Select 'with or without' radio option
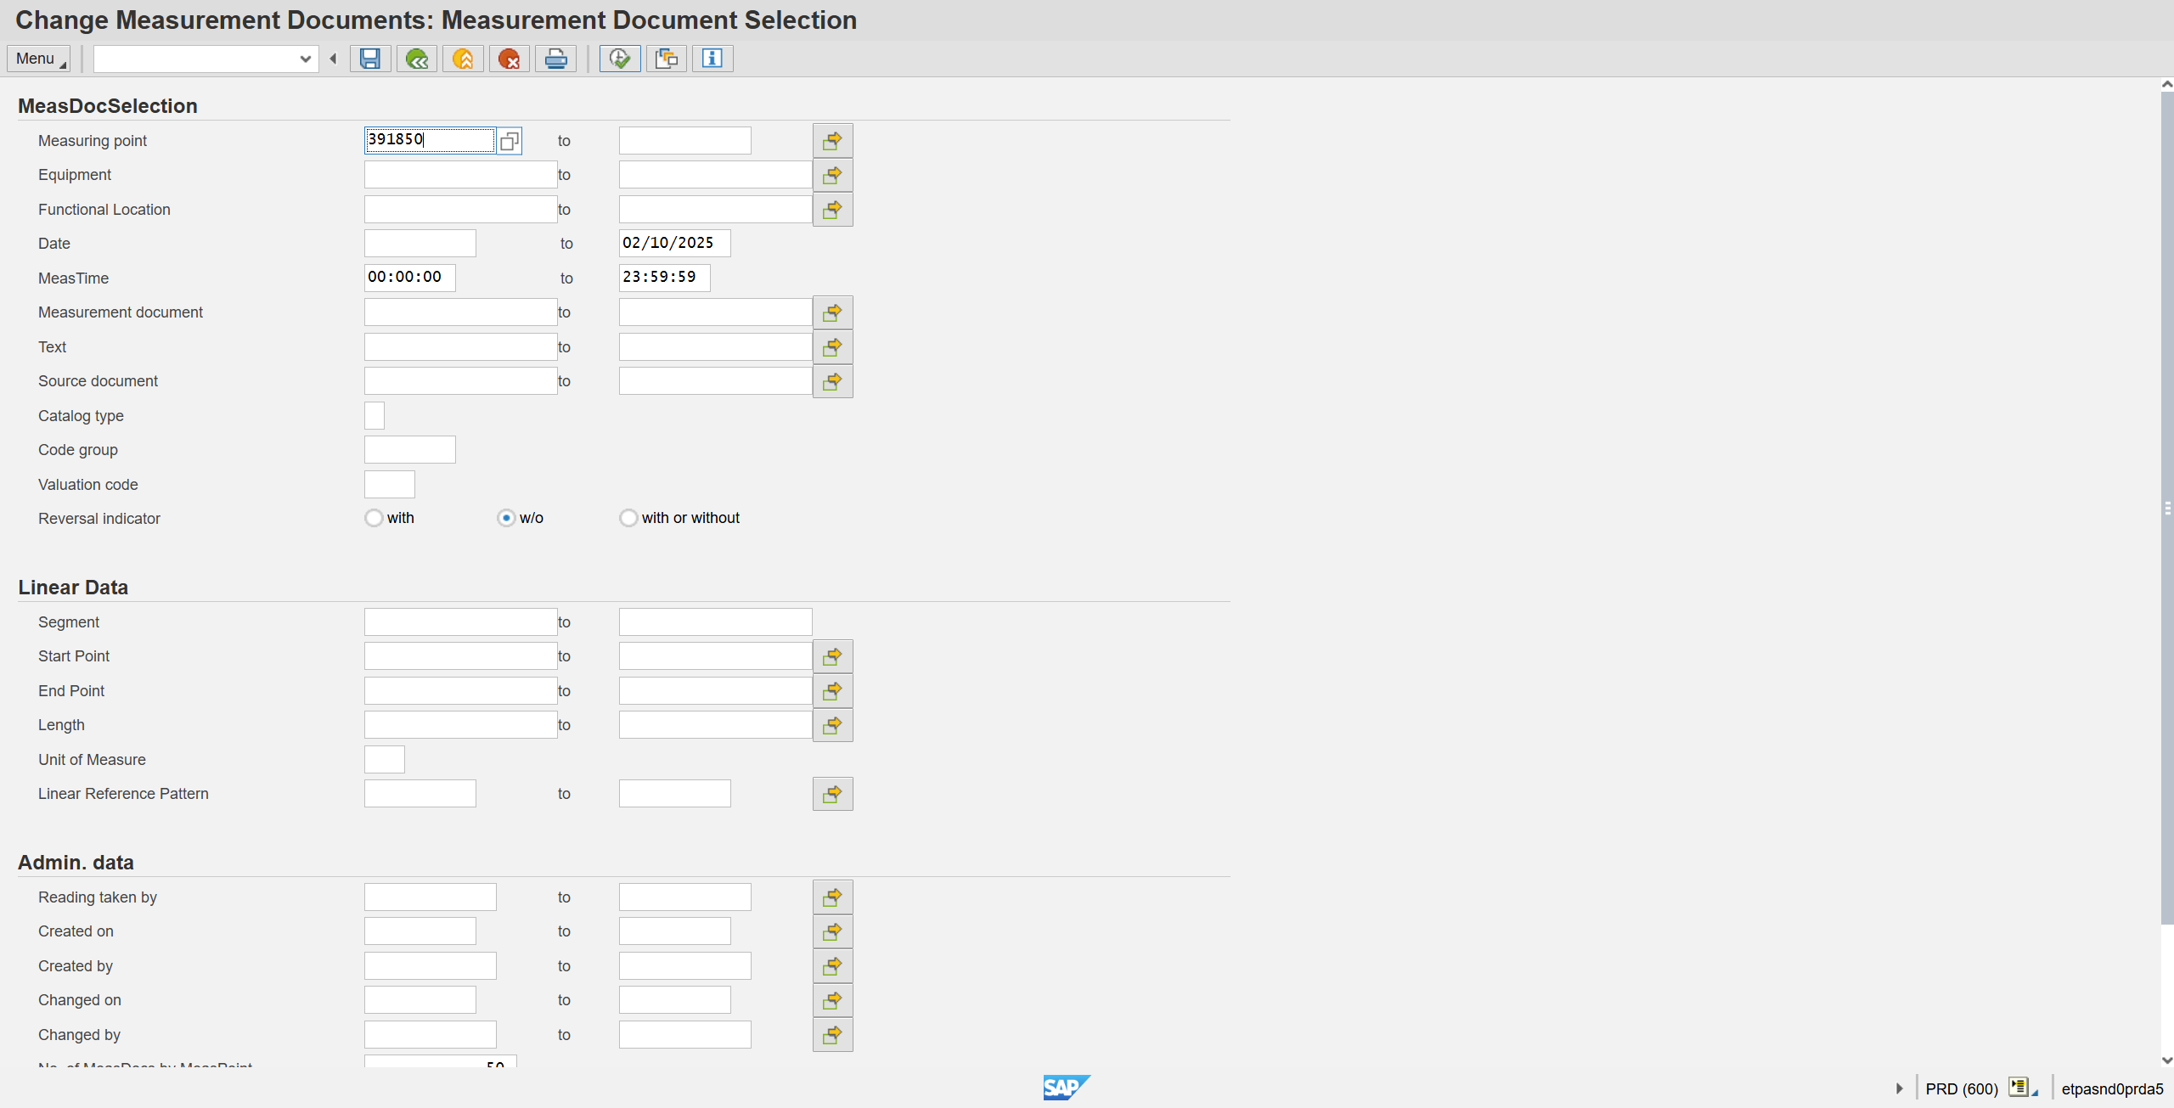Viewport: 2174px width, 1108px height. (x=628, y=518)
